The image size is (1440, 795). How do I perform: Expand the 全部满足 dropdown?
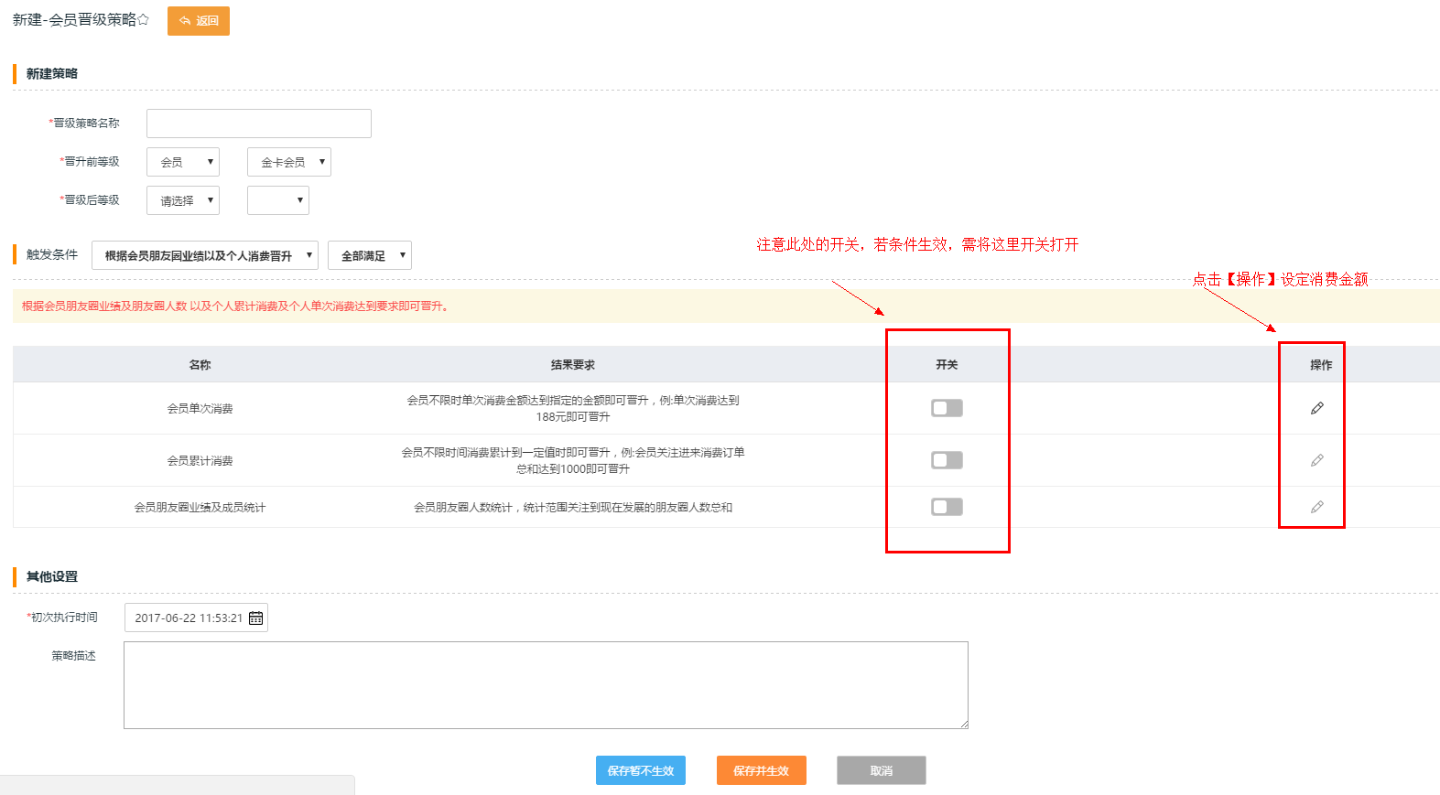[370, 255]
